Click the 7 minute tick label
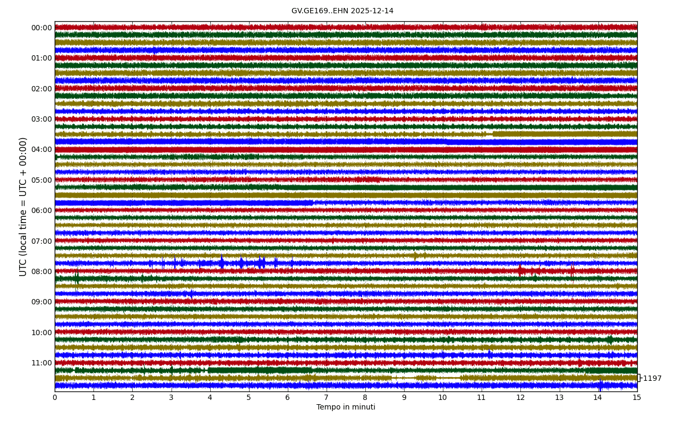The height and width of the screenshot is (435, 685). (326, 398)
